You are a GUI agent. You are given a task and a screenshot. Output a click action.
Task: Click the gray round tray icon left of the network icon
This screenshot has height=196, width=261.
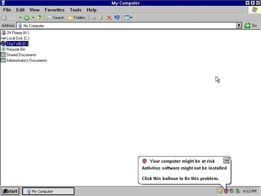click(231, 191)
